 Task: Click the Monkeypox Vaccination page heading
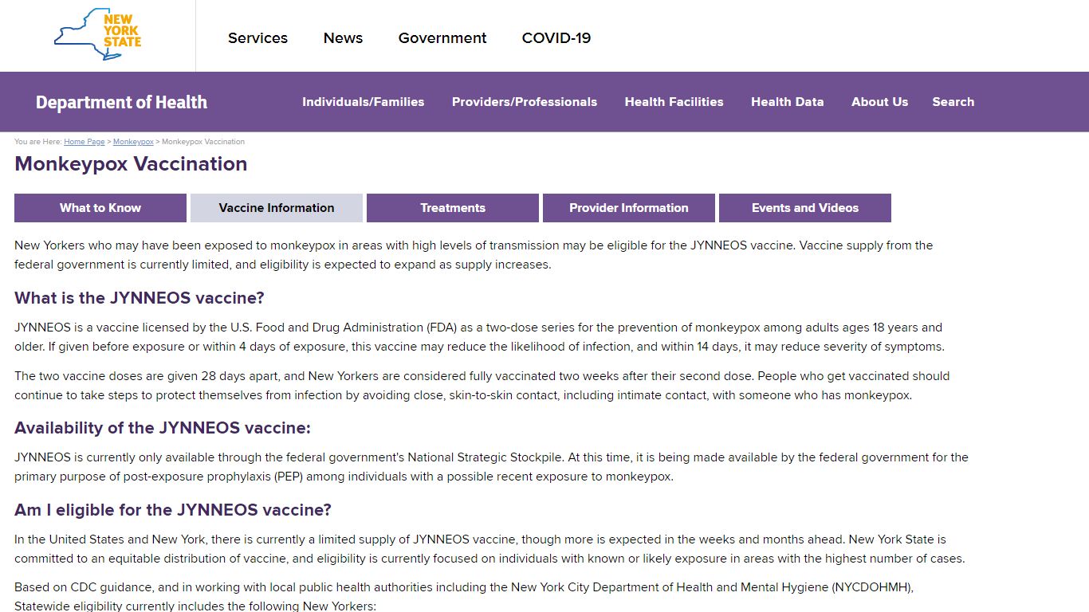pyautogui.click(x=131, y=164)
